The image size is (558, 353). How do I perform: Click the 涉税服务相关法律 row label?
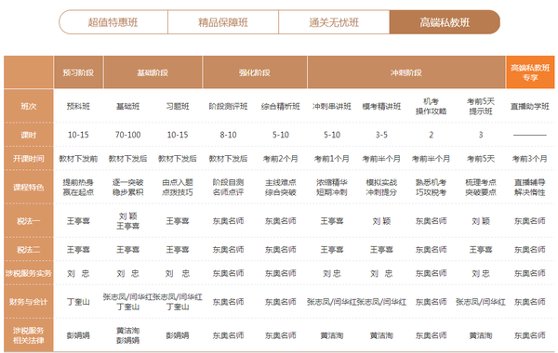coord(29,335)
